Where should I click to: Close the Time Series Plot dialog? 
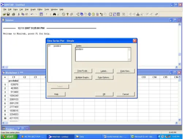click(135, 41)
